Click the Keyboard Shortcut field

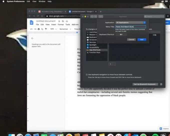[x=121, y=34]
